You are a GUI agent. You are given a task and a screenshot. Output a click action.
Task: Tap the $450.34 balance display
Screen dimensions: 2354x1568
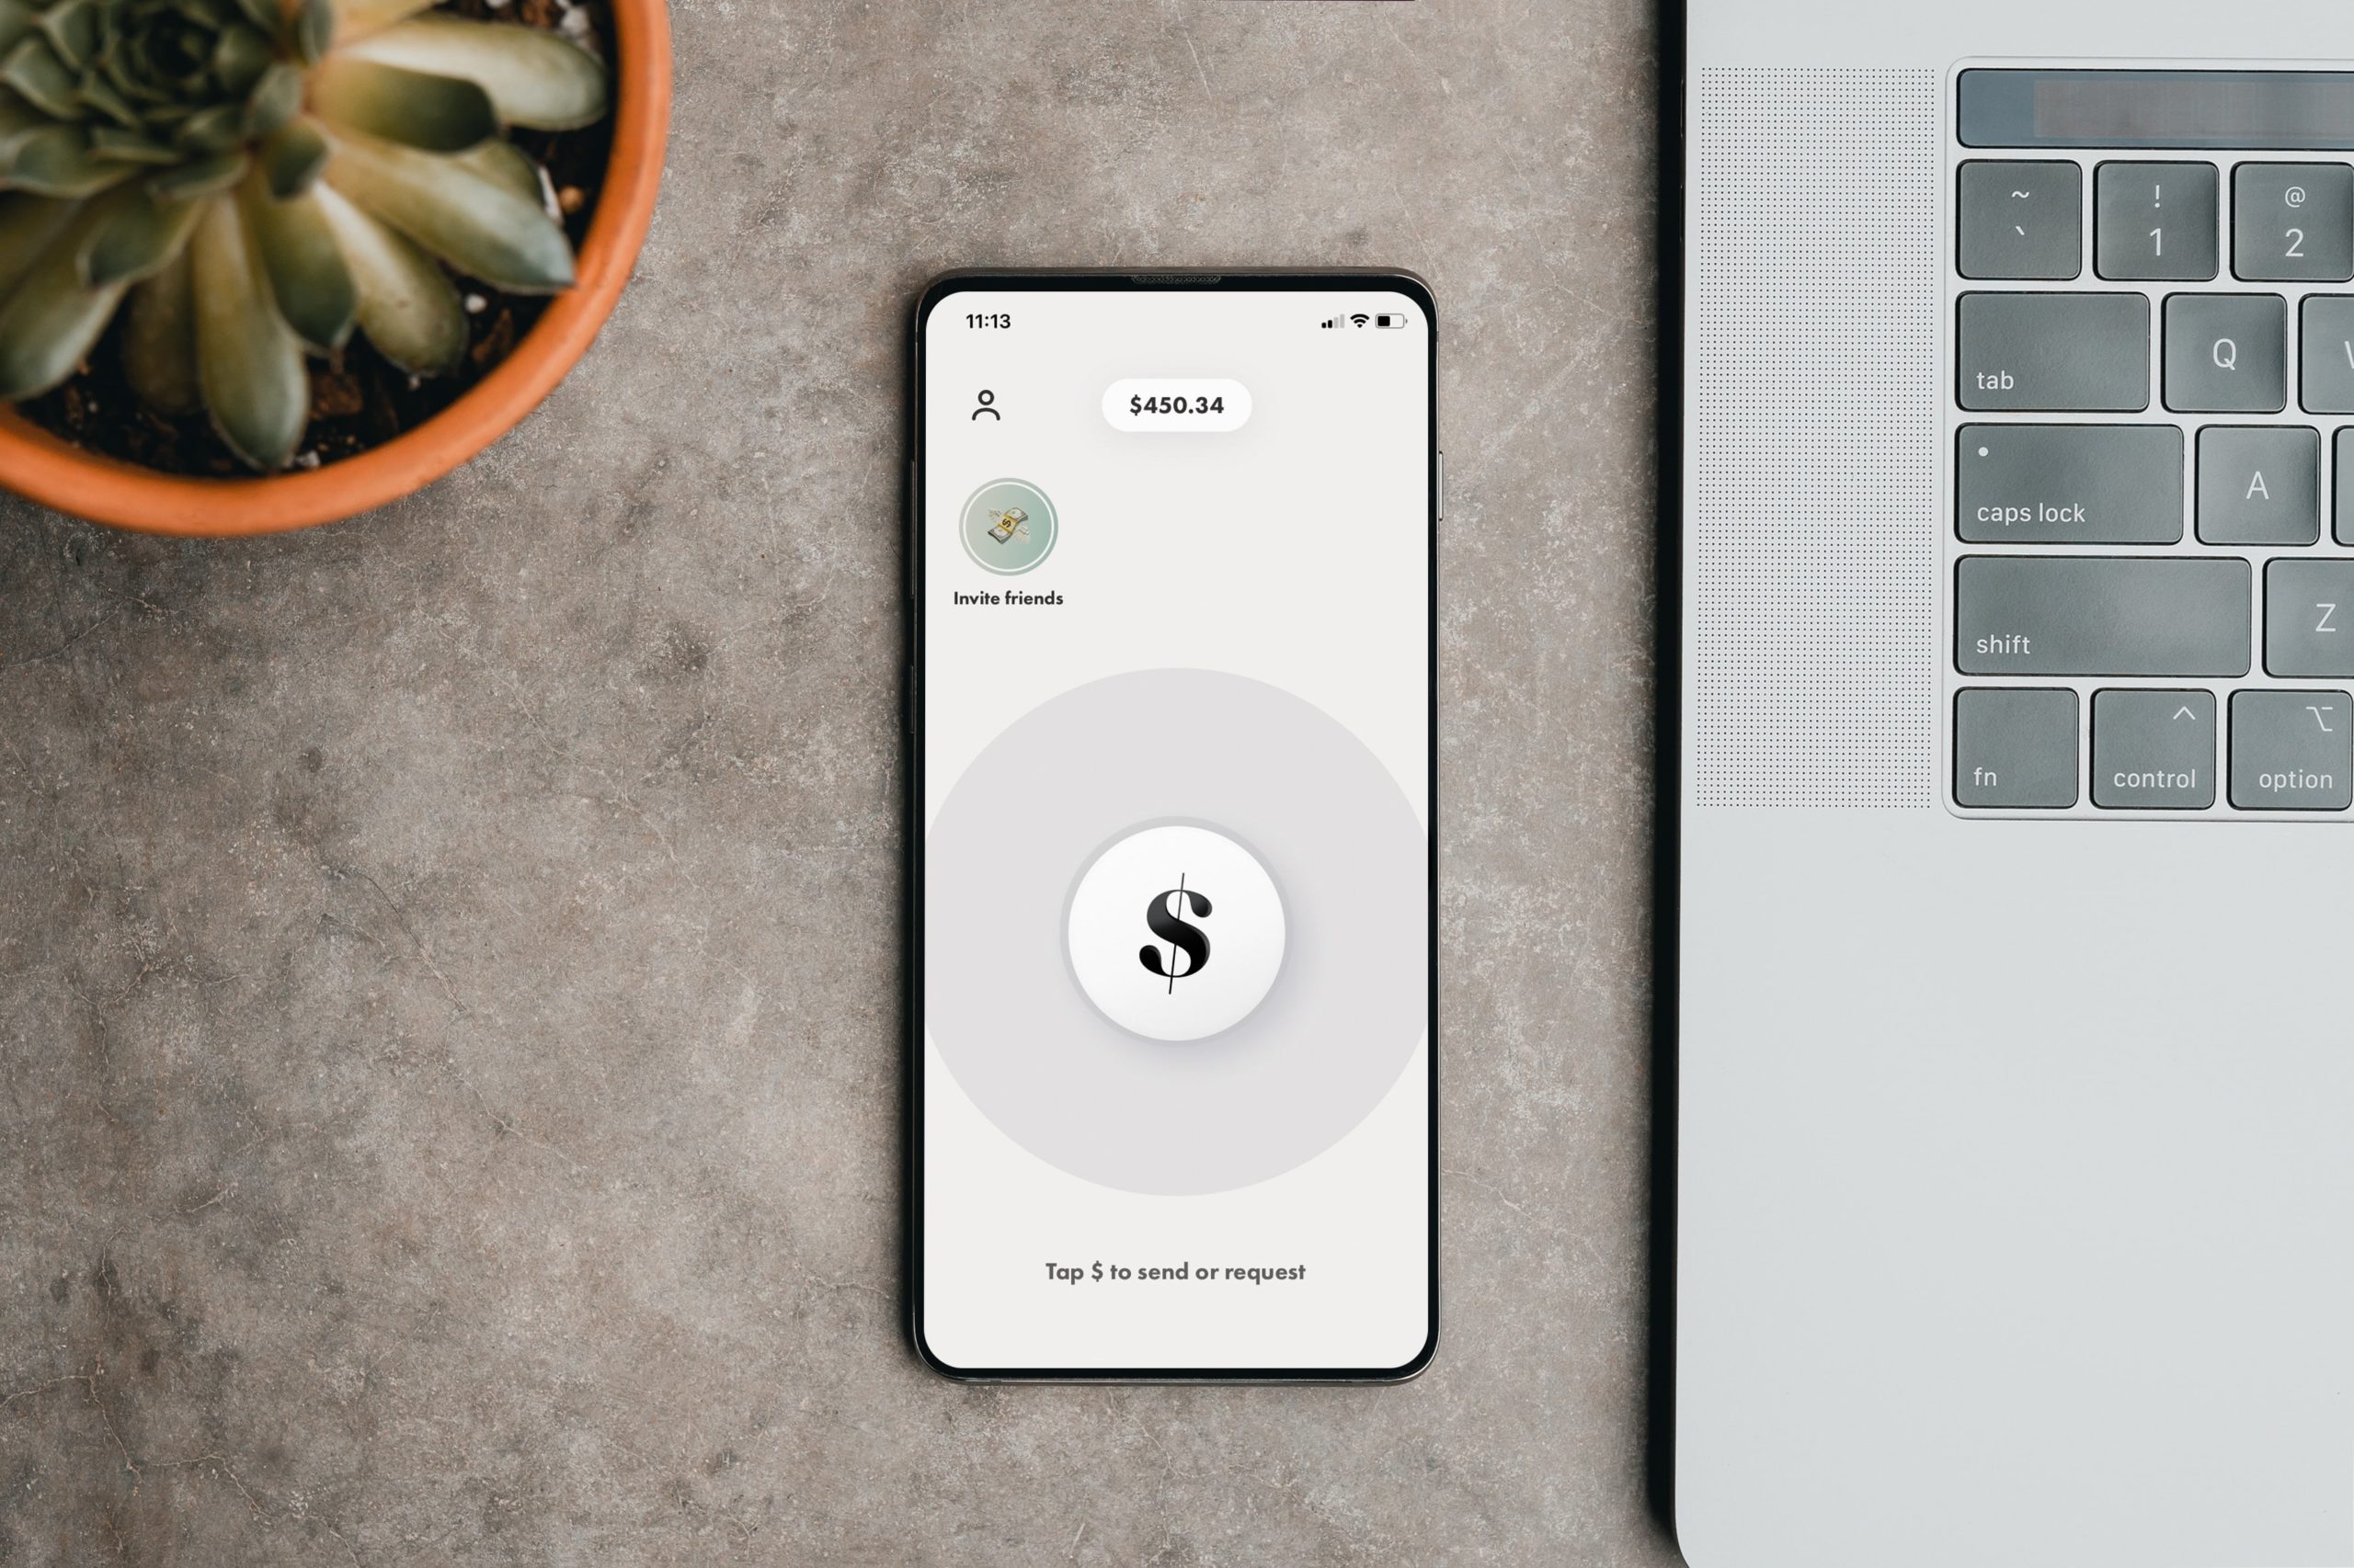(1178, 404)
